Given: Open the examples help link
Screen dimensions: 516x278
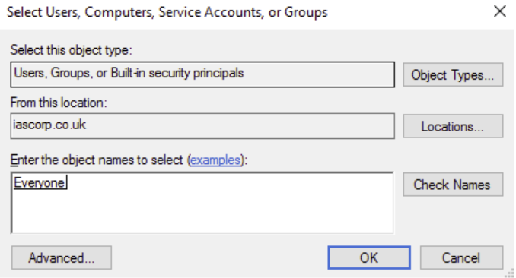Looking at the screenshot, I should click(x=215, y=160).
